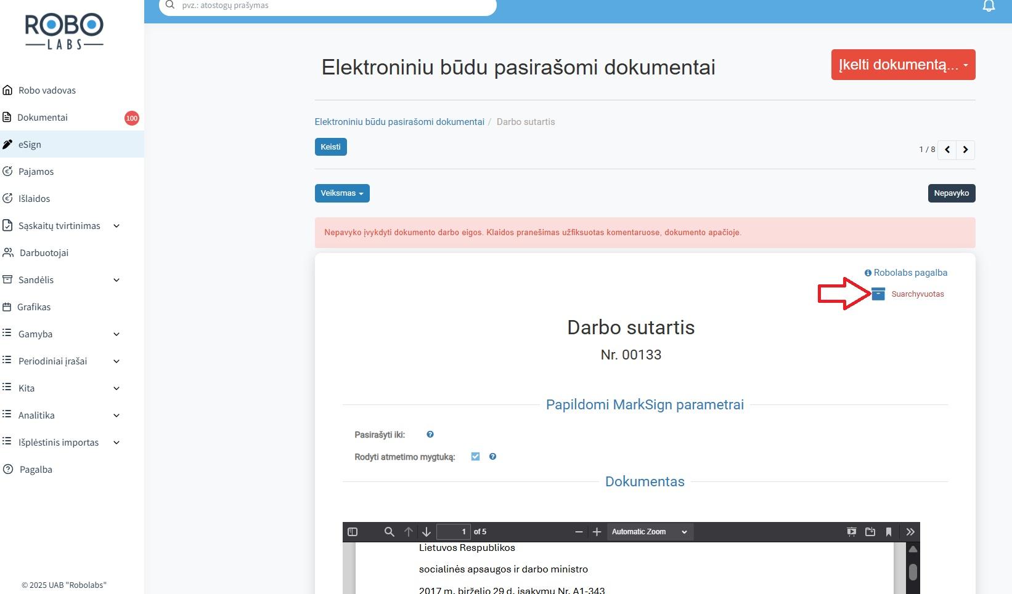
Task: Click the Robo Labs logo
Action: (x=64, y=33)
